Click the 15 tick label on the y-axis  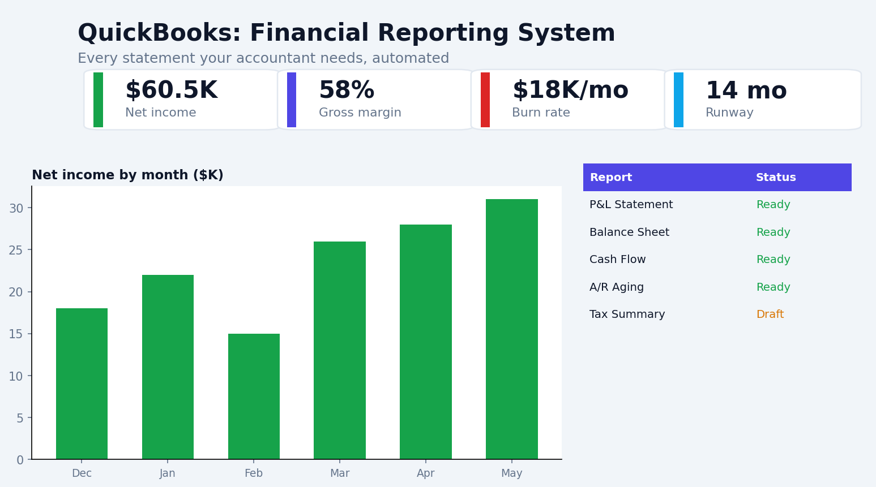pos(16,334)
